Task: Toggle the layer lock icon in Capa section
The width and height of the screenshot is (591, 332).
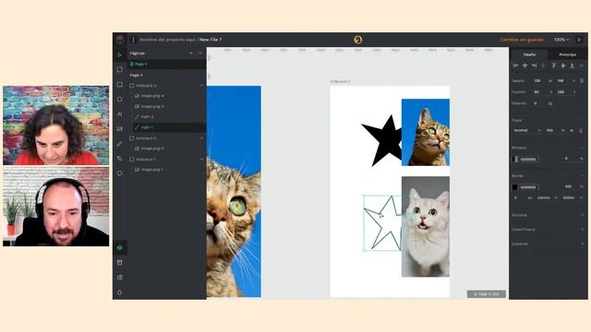Action: [581, 131]
